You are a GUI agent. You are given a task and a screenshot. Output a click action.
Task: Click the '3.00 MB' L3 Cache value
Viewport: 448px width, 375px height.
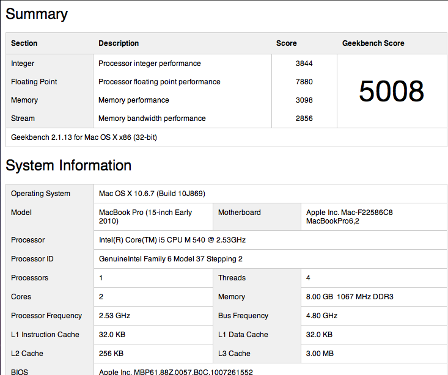pyautogui.click(x=320, y=354)
